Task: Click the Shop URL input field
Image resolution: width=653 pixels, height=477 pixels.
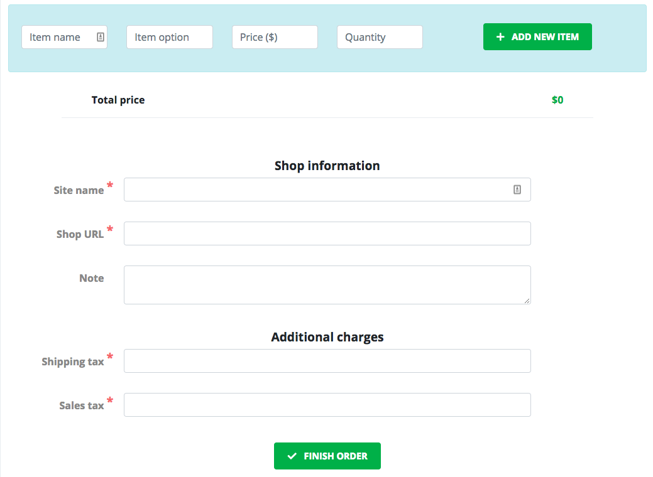Action: [x=327, y=233]
